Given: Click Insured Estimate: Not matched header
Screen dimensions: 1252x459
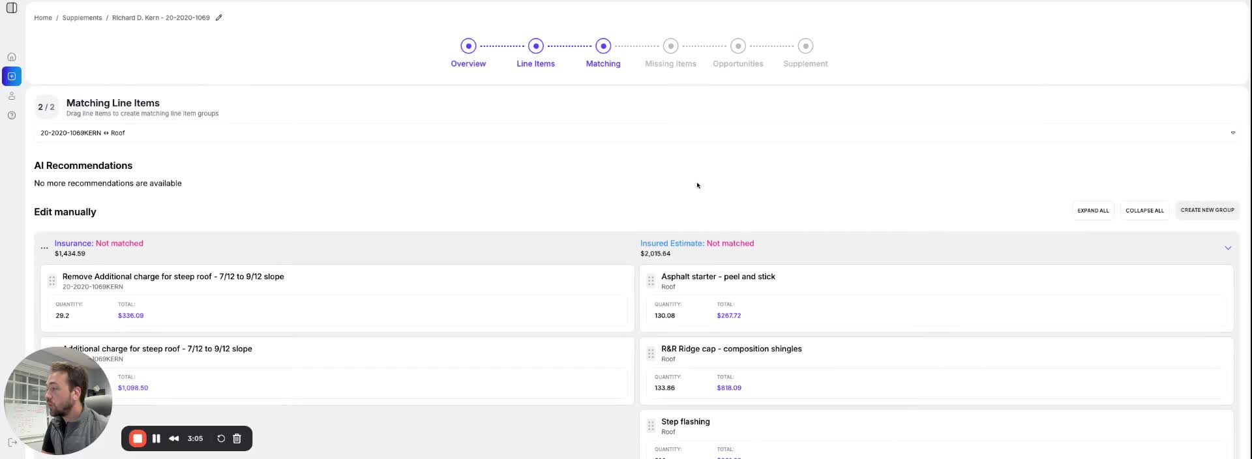Looking at the screenshot, I should click(697, 243).
